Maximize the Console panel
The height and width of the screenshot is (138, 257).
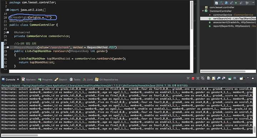pos(253,78)
